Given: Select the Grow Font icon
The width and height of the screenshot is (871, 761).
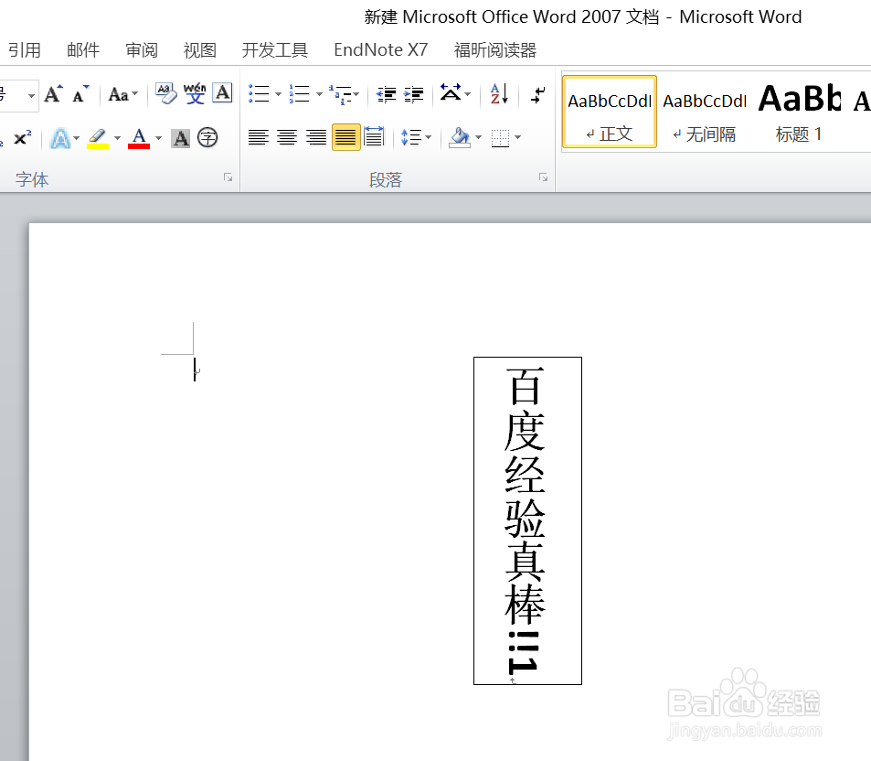Looking at the screenshot, I should (x=52, y=93).
